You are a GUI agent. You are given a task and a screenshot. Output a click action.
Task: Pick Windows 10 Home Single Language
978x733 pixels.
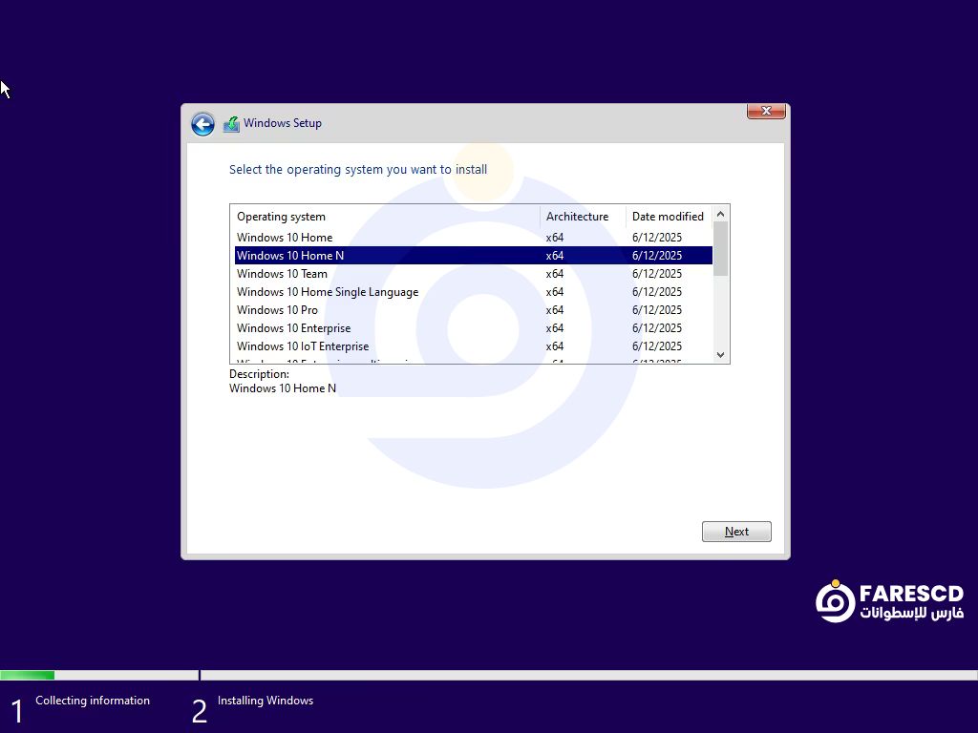(x=474, y=292)
